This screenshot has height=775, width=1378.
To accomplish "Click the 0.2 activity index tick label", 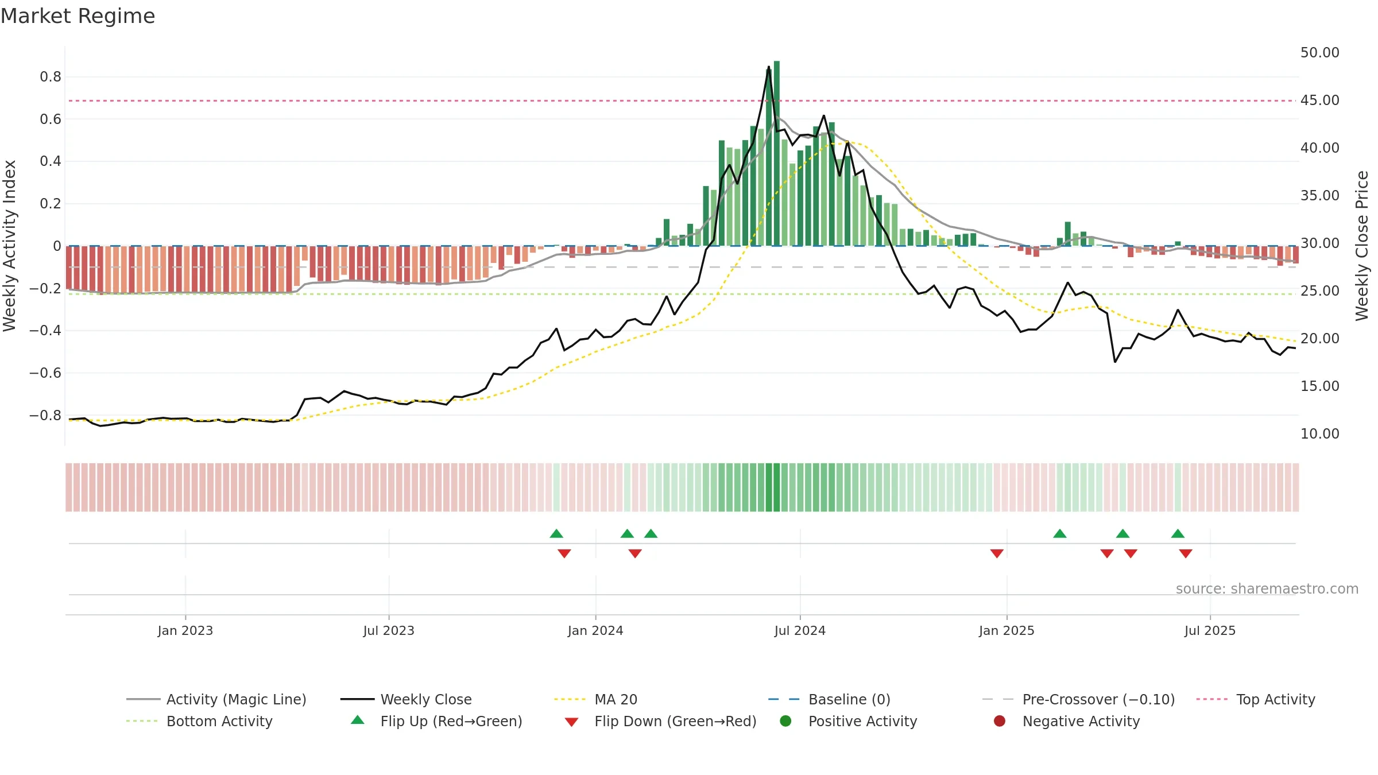I will pyautogui.click(x=51, y=204).
